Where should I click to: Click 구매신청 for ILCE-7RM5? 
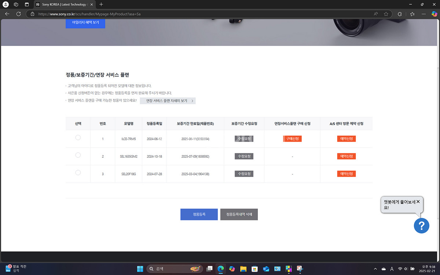click(x=292, y=139)
